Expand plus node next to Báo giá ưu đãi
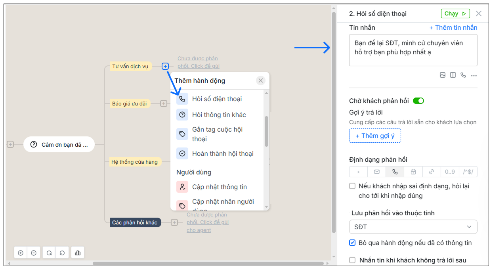489x268 pixels. (164, 103)
